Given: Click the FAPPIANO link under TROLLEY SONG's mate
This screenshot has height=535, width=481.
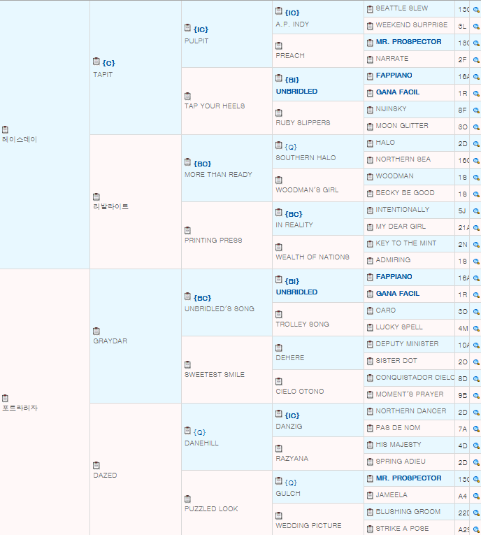Looking at the screenshot, I should [394, 277].
